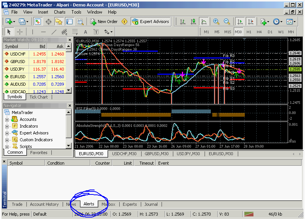This screenshot has height=219, width=305.
Task: Set chart timeframe to H4
Action: [259, 32]
